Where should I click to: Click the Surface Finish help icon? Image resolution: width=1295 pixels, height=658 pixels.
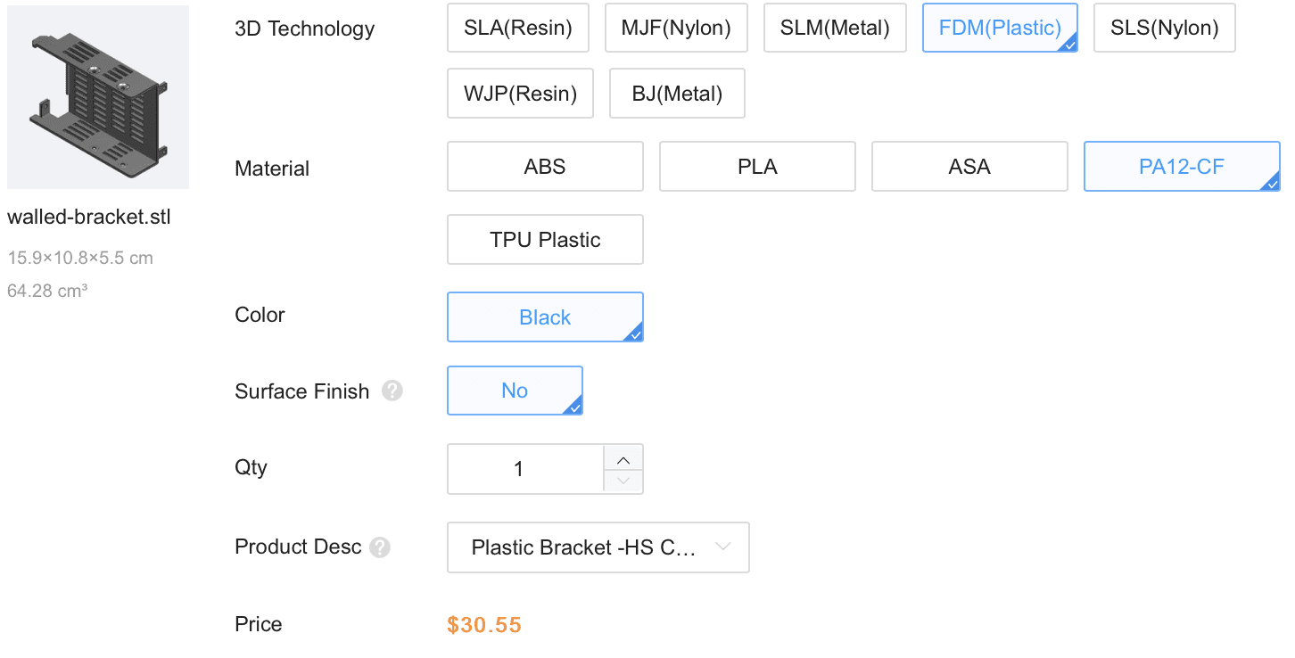coord(392,391)
